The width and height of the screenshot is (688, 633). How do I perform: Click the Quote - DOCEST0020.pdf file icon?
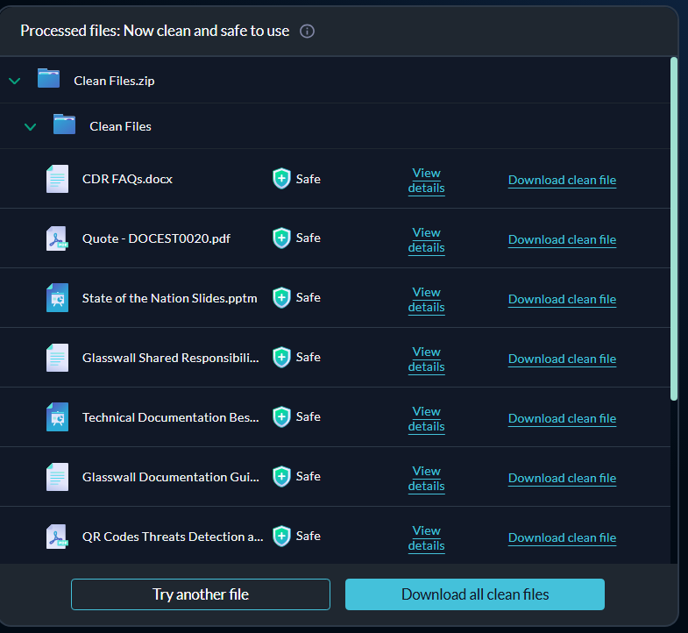pos(57,238)
